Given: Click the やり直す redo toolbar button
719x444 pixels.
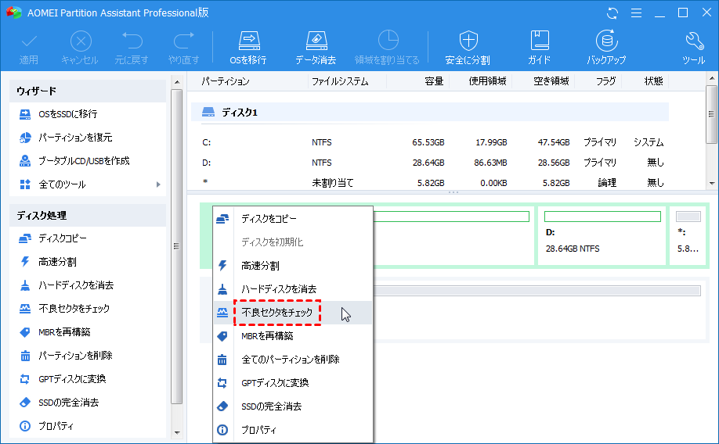Looking at the screenshot, I should pyautogui.click(x=183, y=48).
